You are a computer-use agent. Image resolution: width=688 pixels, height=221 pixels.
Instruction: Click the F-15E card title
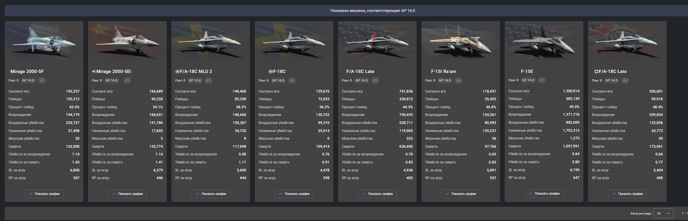click(x=527, y=71)
